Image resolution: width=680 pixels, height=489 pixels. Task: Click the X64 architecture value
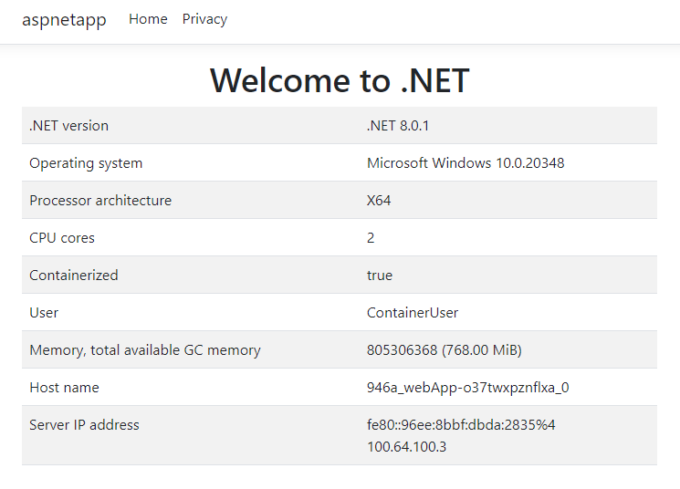tap(379, 201)
